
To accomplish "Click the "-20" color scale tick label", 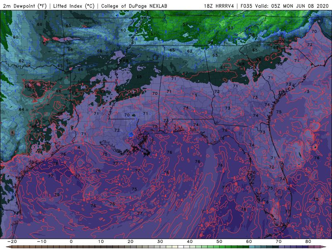I will tap(12, 242).
